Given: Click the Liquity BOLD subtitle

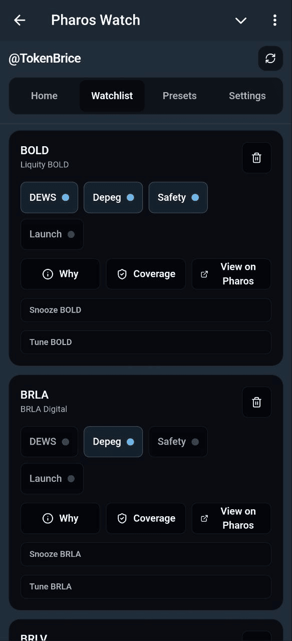Looking at the screenshot, I should coord(45,165).
